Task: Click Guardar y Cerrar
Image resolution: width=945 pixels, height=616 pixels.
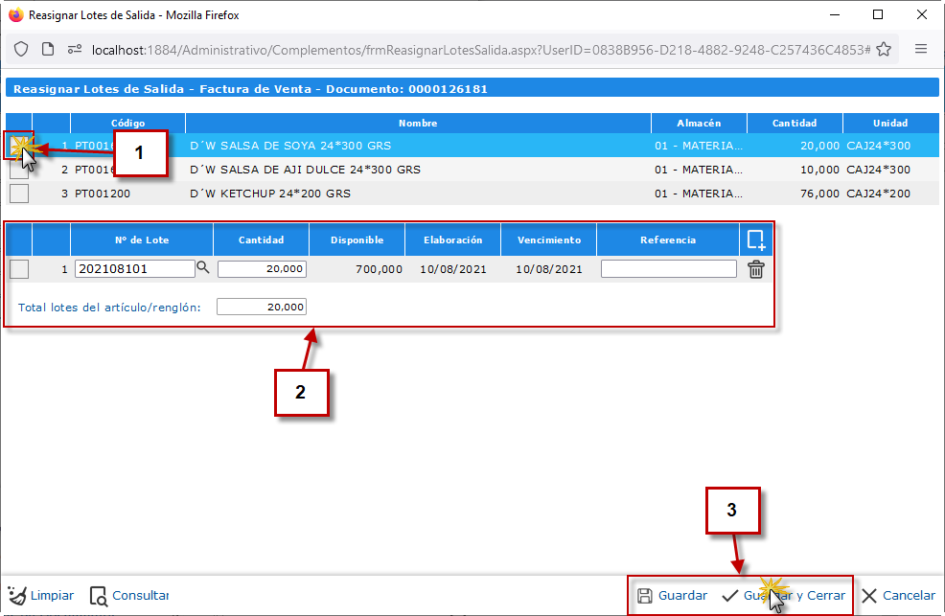Action: 783,596
